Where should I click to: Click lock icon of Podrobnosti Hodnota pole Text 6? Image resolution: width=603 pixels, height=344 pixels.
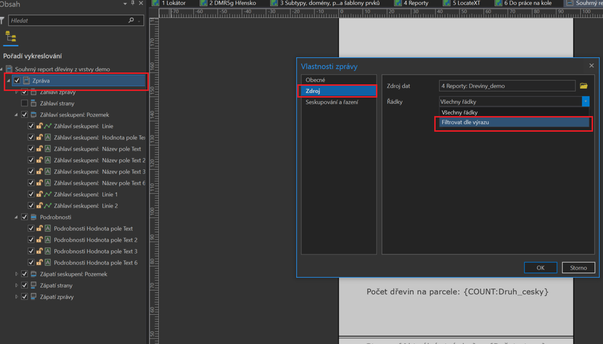pyautogui.click(x=39, y=263)
